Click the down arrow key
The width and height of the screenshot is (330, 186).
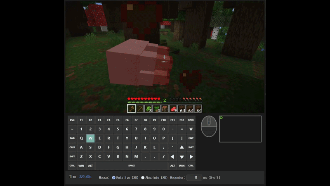[x=182, y=157]
